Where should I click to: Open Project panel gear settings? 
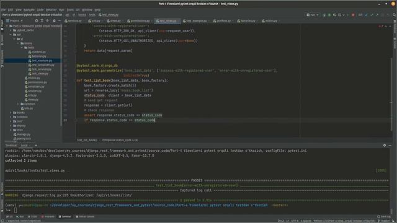click(x=54, y=20)
